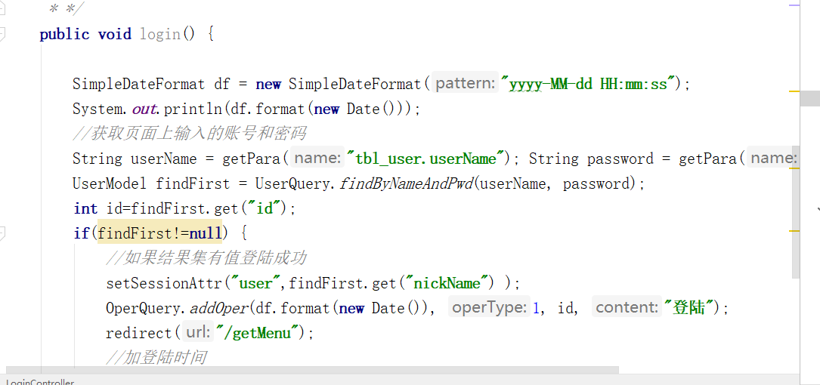
Task: Click the login method name
Action: [x=160, y=35]
